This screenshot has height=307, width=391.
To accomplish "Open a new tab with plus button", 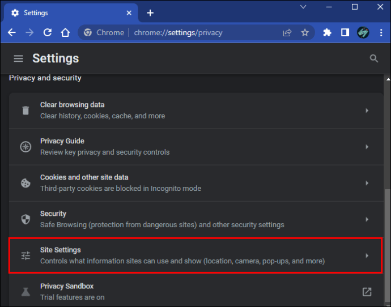I will coord(150,13).
